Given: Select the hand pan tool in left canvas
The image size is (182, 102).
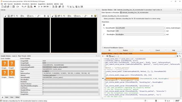Looking at the screenshot, I should (x=11, y=16).
